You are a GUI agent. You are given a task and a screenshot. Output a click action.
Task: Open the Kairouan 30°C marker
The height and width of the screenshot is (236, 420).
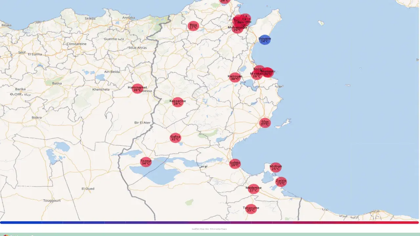point(235,78)
